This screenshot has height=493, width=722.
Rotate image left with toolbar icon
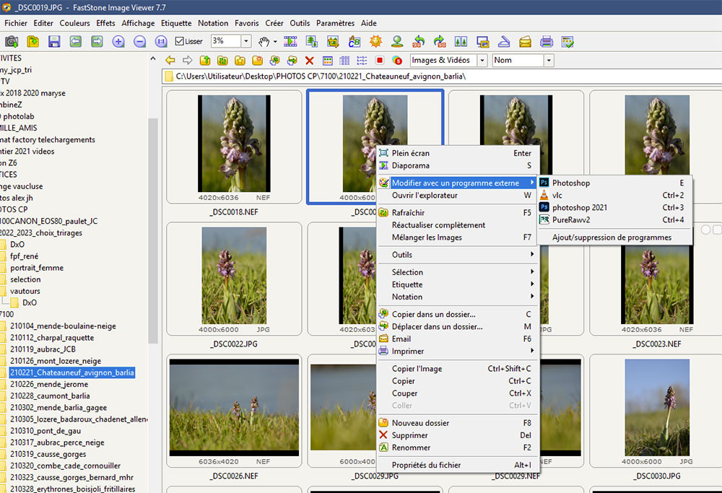point(419,42)
